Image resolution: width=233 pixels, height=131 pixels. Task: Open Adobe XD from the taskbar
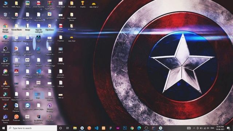118,128
